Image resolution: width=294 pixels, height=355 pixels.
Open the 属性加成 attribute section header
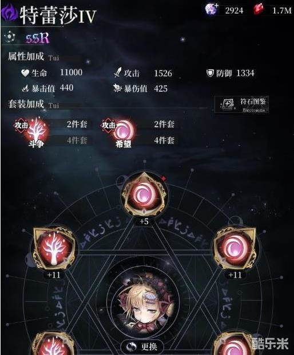pos(26,56)
